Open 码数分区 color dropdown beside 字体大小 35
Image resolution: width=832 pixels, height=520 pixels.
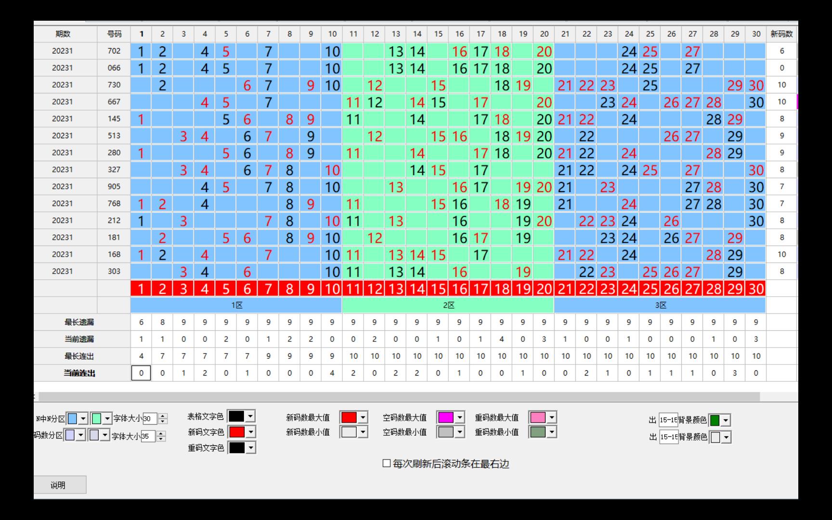pos(105,435)
